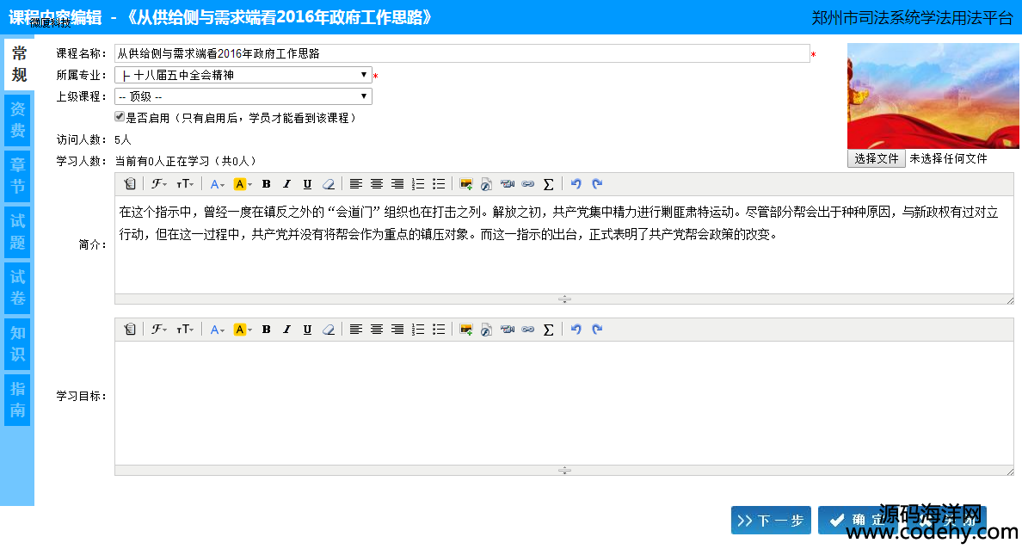Image resolution: width=1022 pixels, height=549 pixels.
Task: Toggle underline in 简介 editor toolbar
Action: [x=308, y=184]
